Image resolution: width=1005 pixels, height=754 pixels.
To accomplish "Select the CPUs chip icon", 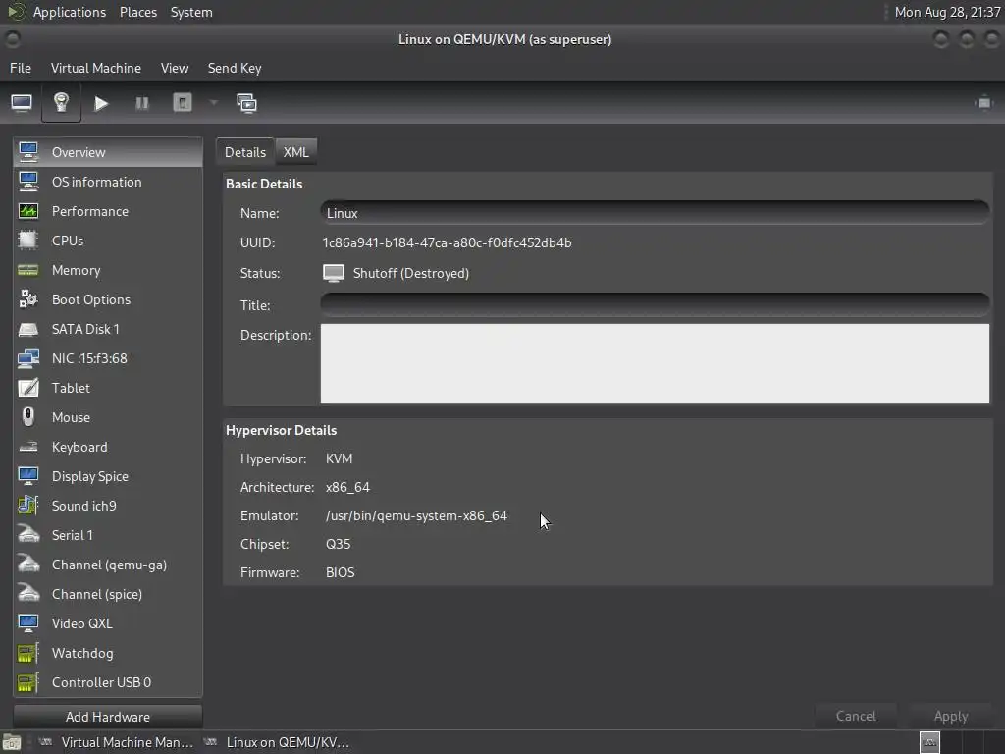I will 28,241.
